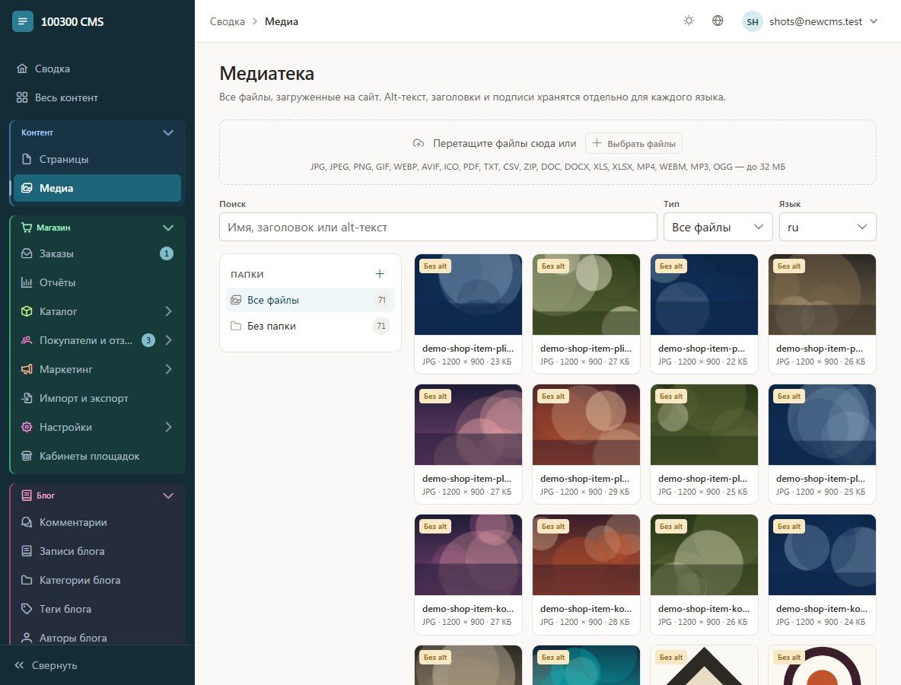Collapse the Контент section
This screenshot has height=685, width=901.
coord(167,132)
